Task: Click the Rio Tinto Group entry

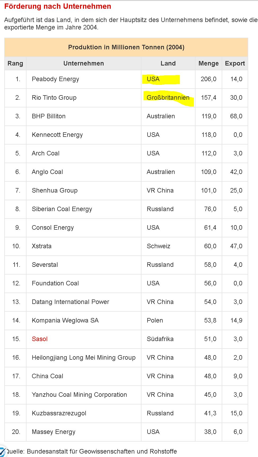Action: (x=54, y=98)
